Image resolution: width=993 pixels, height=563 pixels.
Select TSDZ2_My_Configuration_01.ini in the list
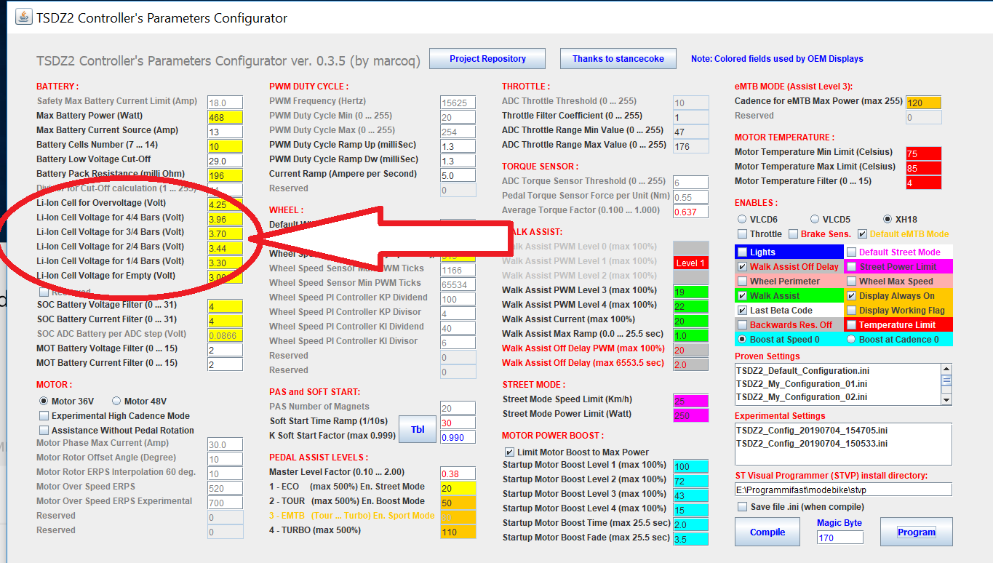tap(801, 384)
